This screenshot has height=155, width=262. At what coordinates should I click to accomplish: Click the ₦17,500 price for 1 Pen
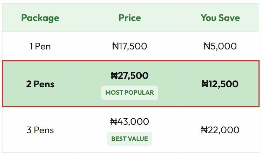[129, 46]
